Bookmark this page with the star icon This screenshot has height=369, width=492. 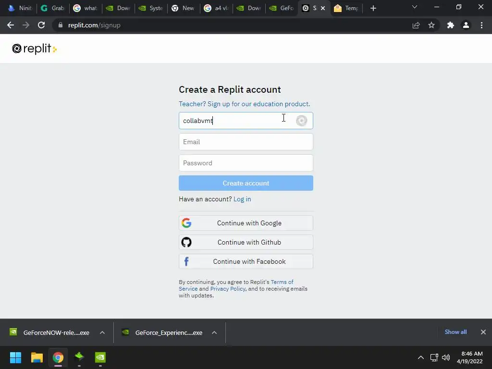click(x=431, y=25)
